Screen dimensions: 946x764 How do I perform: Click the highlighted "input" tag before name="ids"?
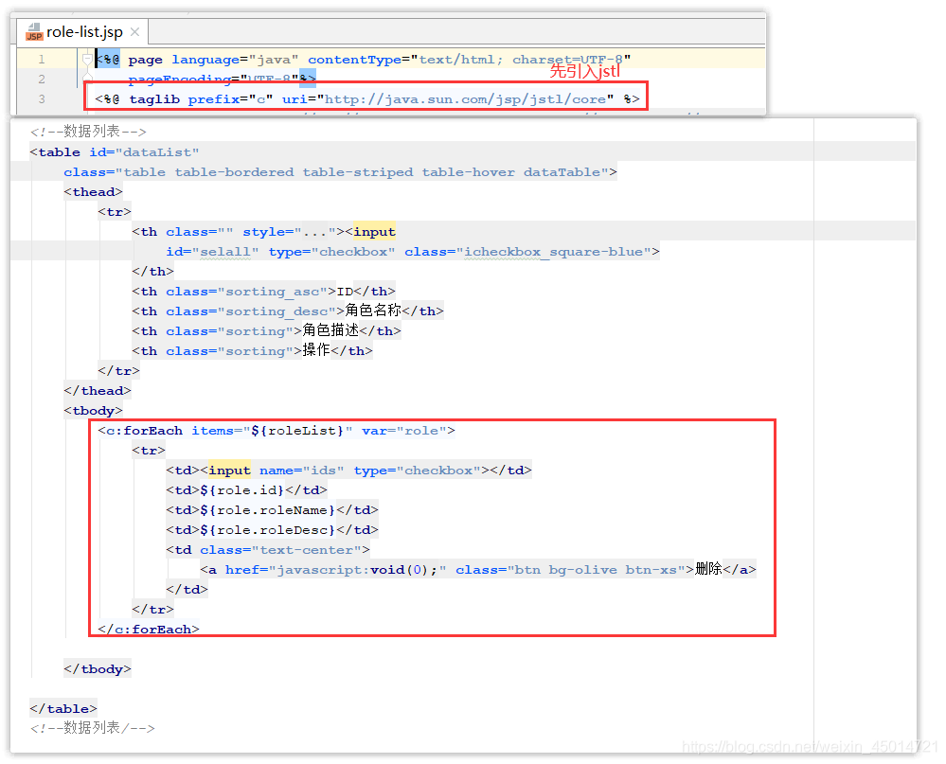click(x=229, y=471)
